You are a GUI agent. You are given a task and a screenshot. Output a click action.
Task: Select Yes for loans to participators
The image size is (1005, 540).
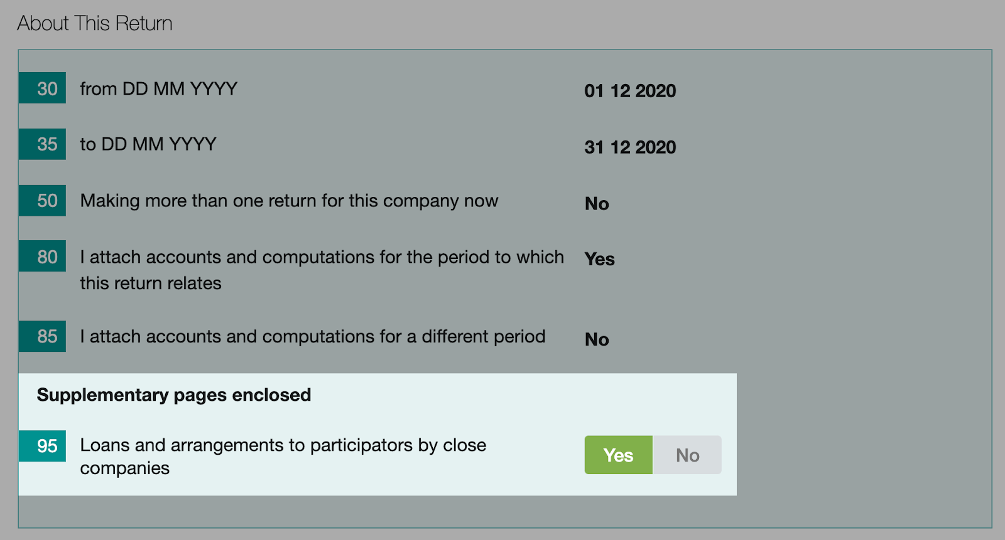(x=618, y=455)
